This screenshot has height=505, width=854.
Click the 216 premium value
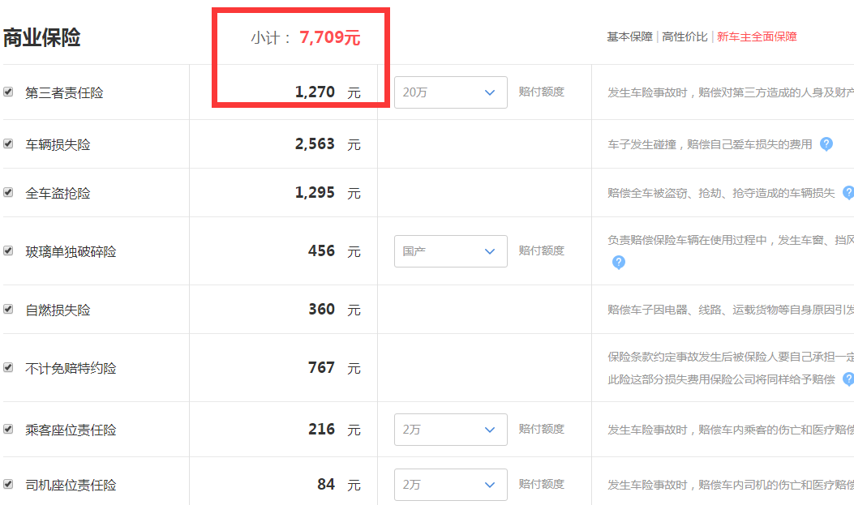point(321,430)
